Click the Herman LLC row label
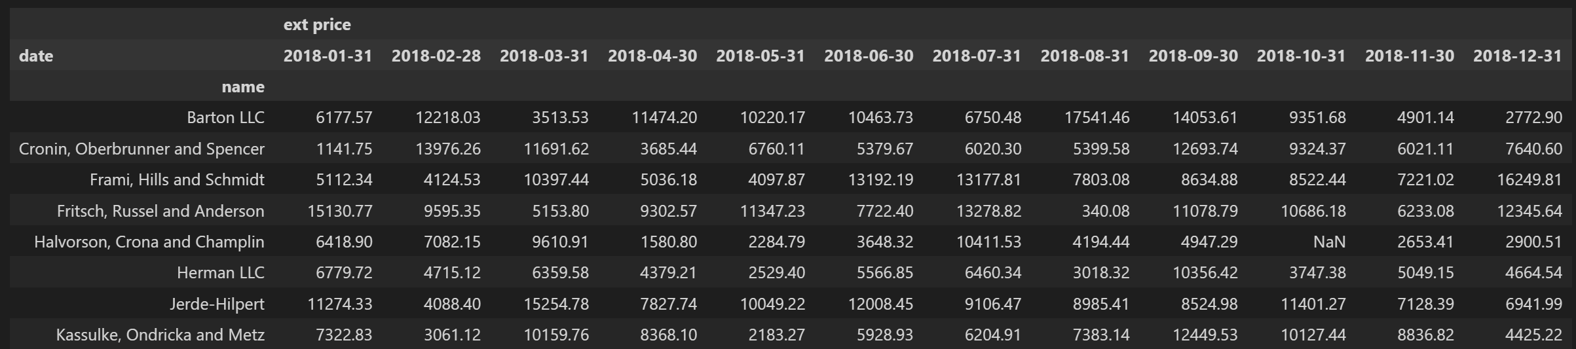Image resolution: width=1576 pixels, height=349 pixels. [x=220, y=273]
